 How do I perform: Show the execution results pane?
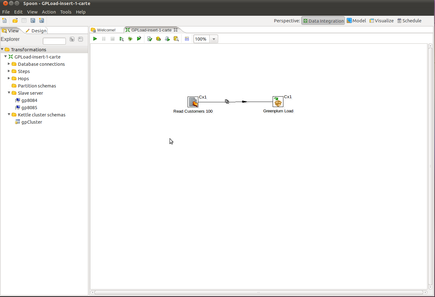[187, 39]
